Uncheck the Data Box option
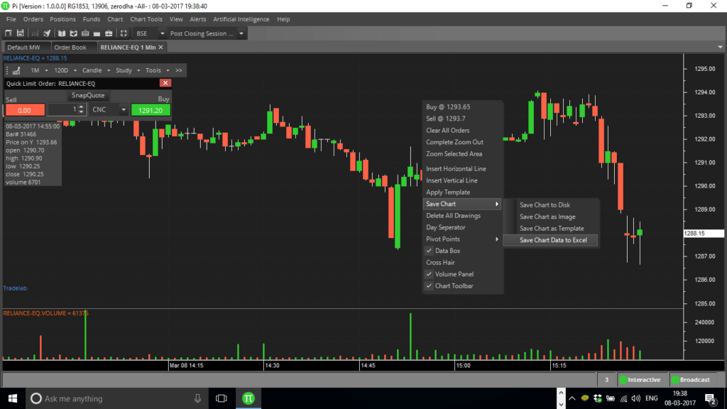 click(448, 251)
